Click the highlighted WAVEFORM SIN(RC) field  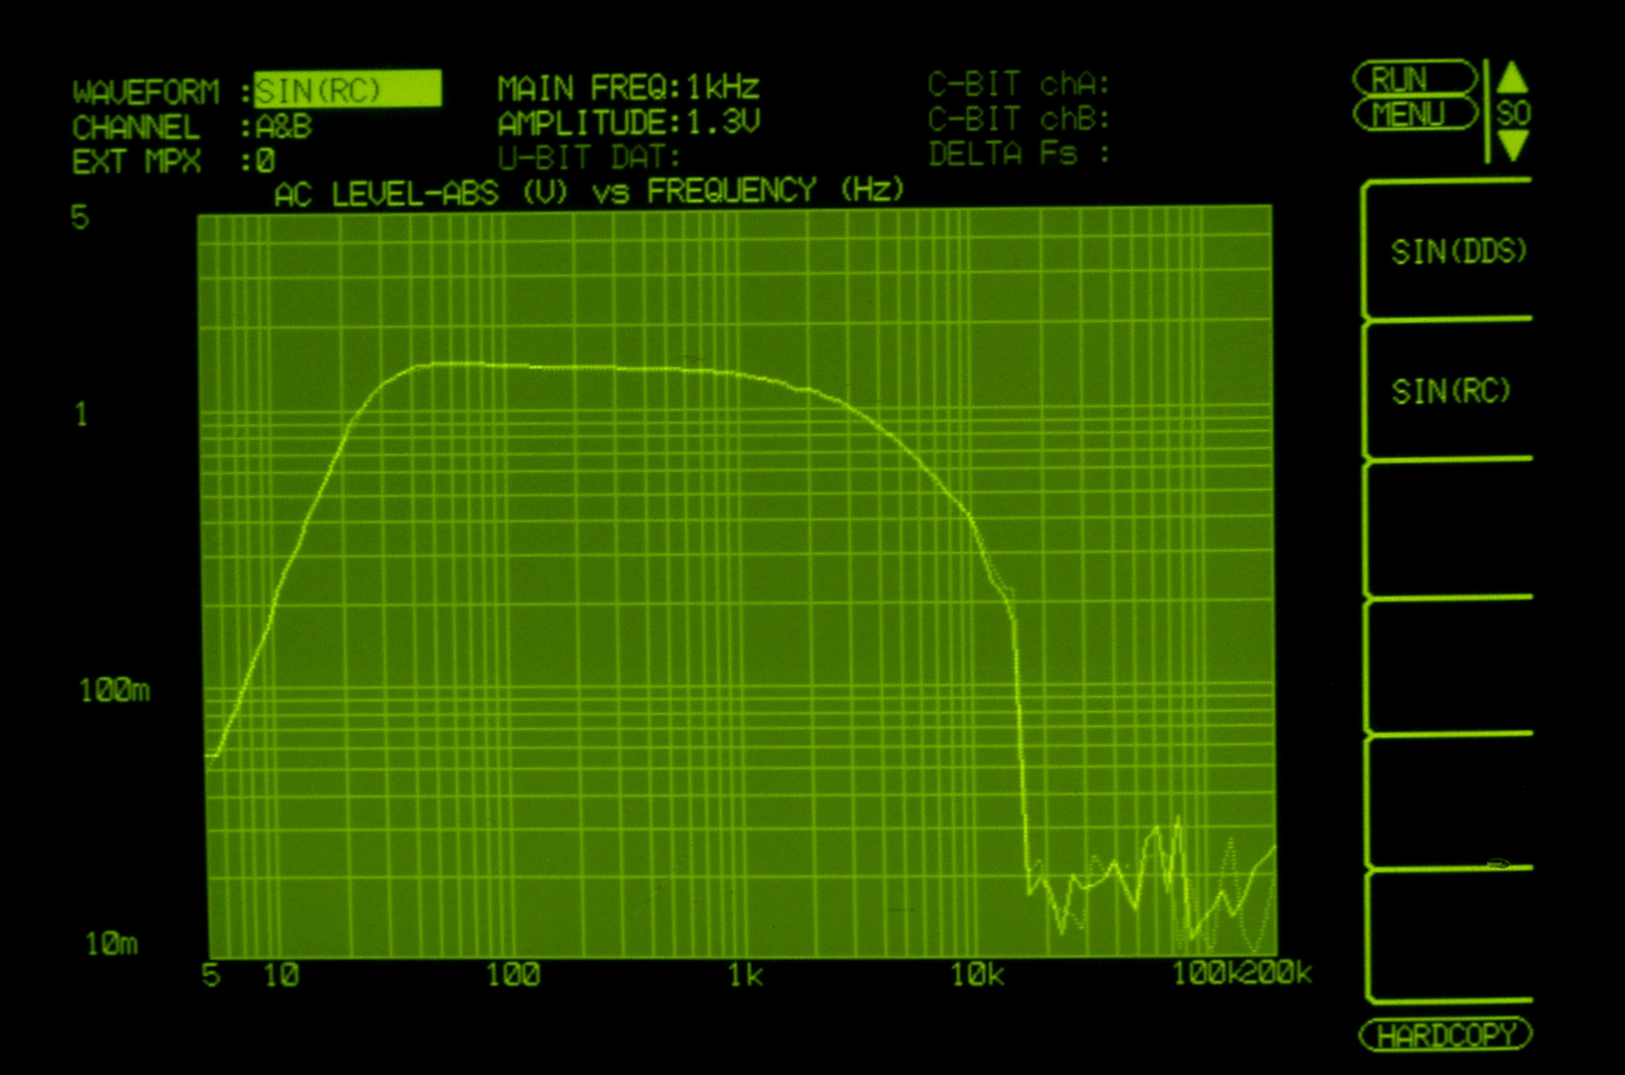pyautogui.click(x=347, y=90)
